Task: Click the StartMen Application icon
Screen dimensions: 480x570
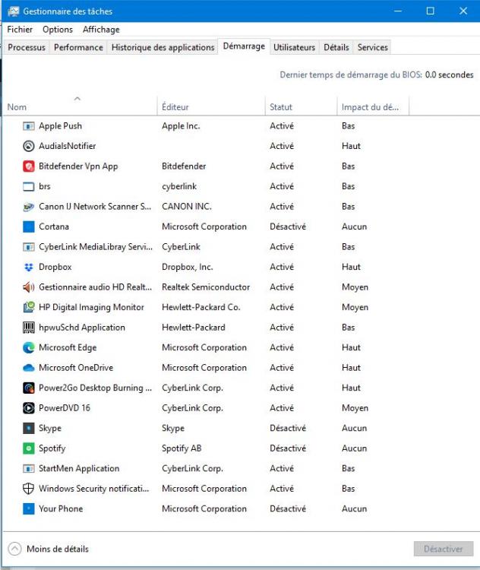Action: coord(28,469)
